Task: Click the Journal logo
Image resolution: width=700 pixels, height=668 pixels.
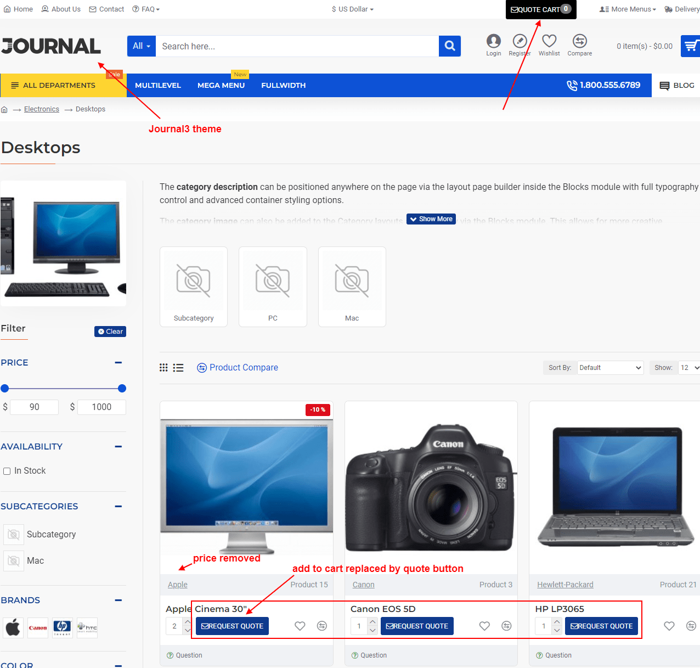Action: pos(51,46)
